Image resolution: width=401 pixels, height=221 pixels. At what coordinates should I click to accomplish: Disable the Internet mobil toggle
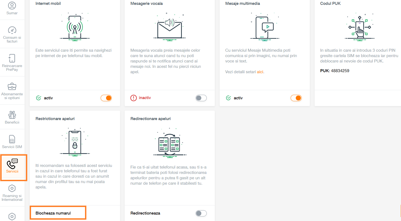[x=106, y=98]
